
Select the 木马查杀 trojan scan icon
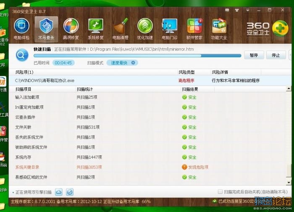(46, 29)
